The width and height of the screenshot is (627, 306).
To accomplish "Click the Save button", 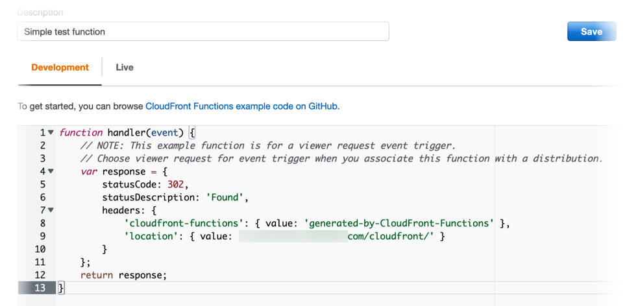I will pyautogui.click(x=591, y=31).
